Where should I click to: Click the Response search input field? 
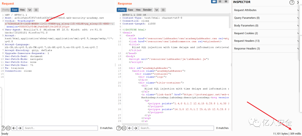pyautogui.click(x=176, y=128)
